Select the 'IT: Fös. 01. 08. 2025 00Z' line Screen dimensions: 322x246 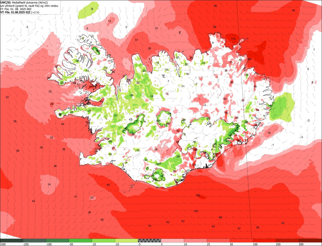[x=16, y=9]
